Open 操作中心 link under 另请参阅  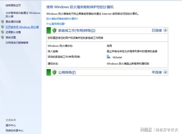pyautogui.click(x=11, y=125)
